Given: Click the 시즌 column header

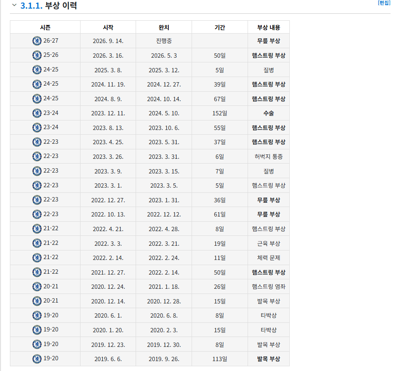Looking at the screenshot, I should tap(45, 27).
